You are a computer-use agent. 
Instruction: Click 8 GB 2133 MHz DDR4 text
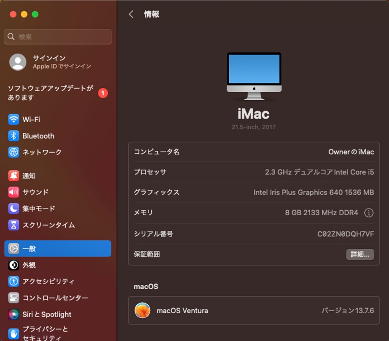(322, 213)
